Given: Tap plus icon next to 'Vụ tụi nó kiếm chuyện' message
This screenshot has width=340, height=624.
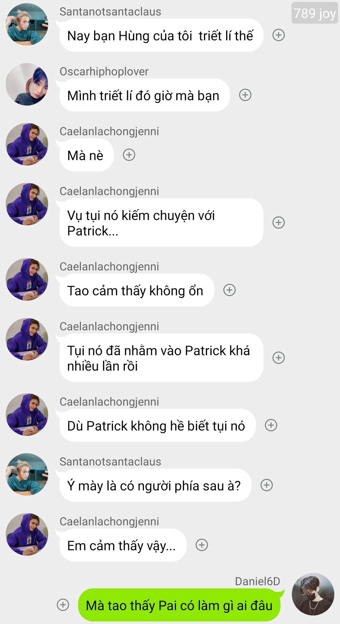Looking at the screenshot, I should coord(278,222).
